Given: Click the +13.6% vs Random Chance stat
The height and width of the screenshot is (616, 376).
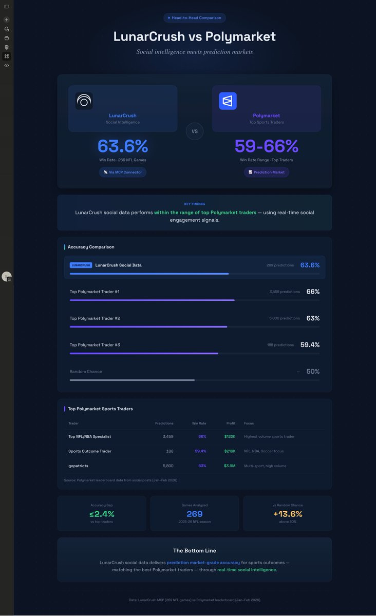Looking at the screenshot, I should pyautogui.click(x=288, y=514).
